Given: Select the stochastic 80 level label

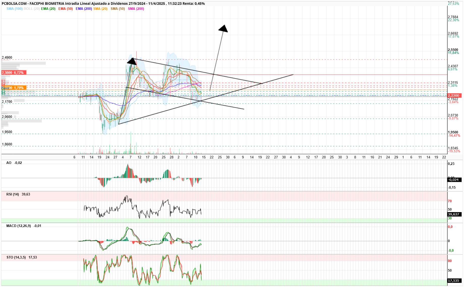Looking at the screenshot, I should (x=450, y=261).
